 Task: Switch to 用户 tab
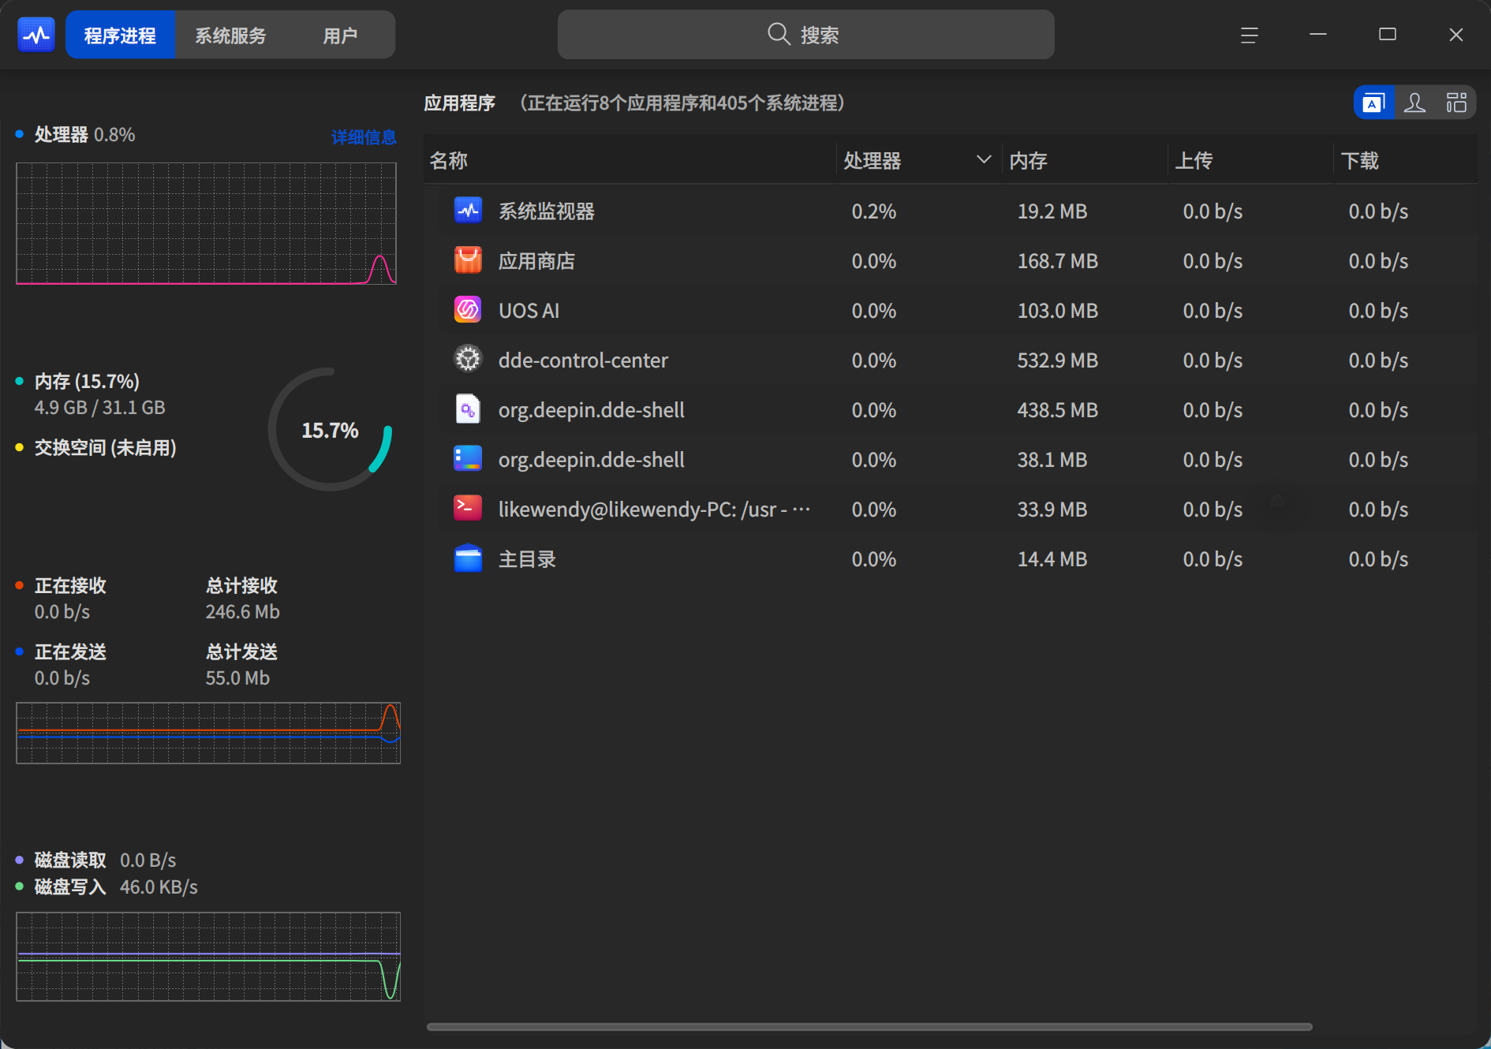coord(340,35)
